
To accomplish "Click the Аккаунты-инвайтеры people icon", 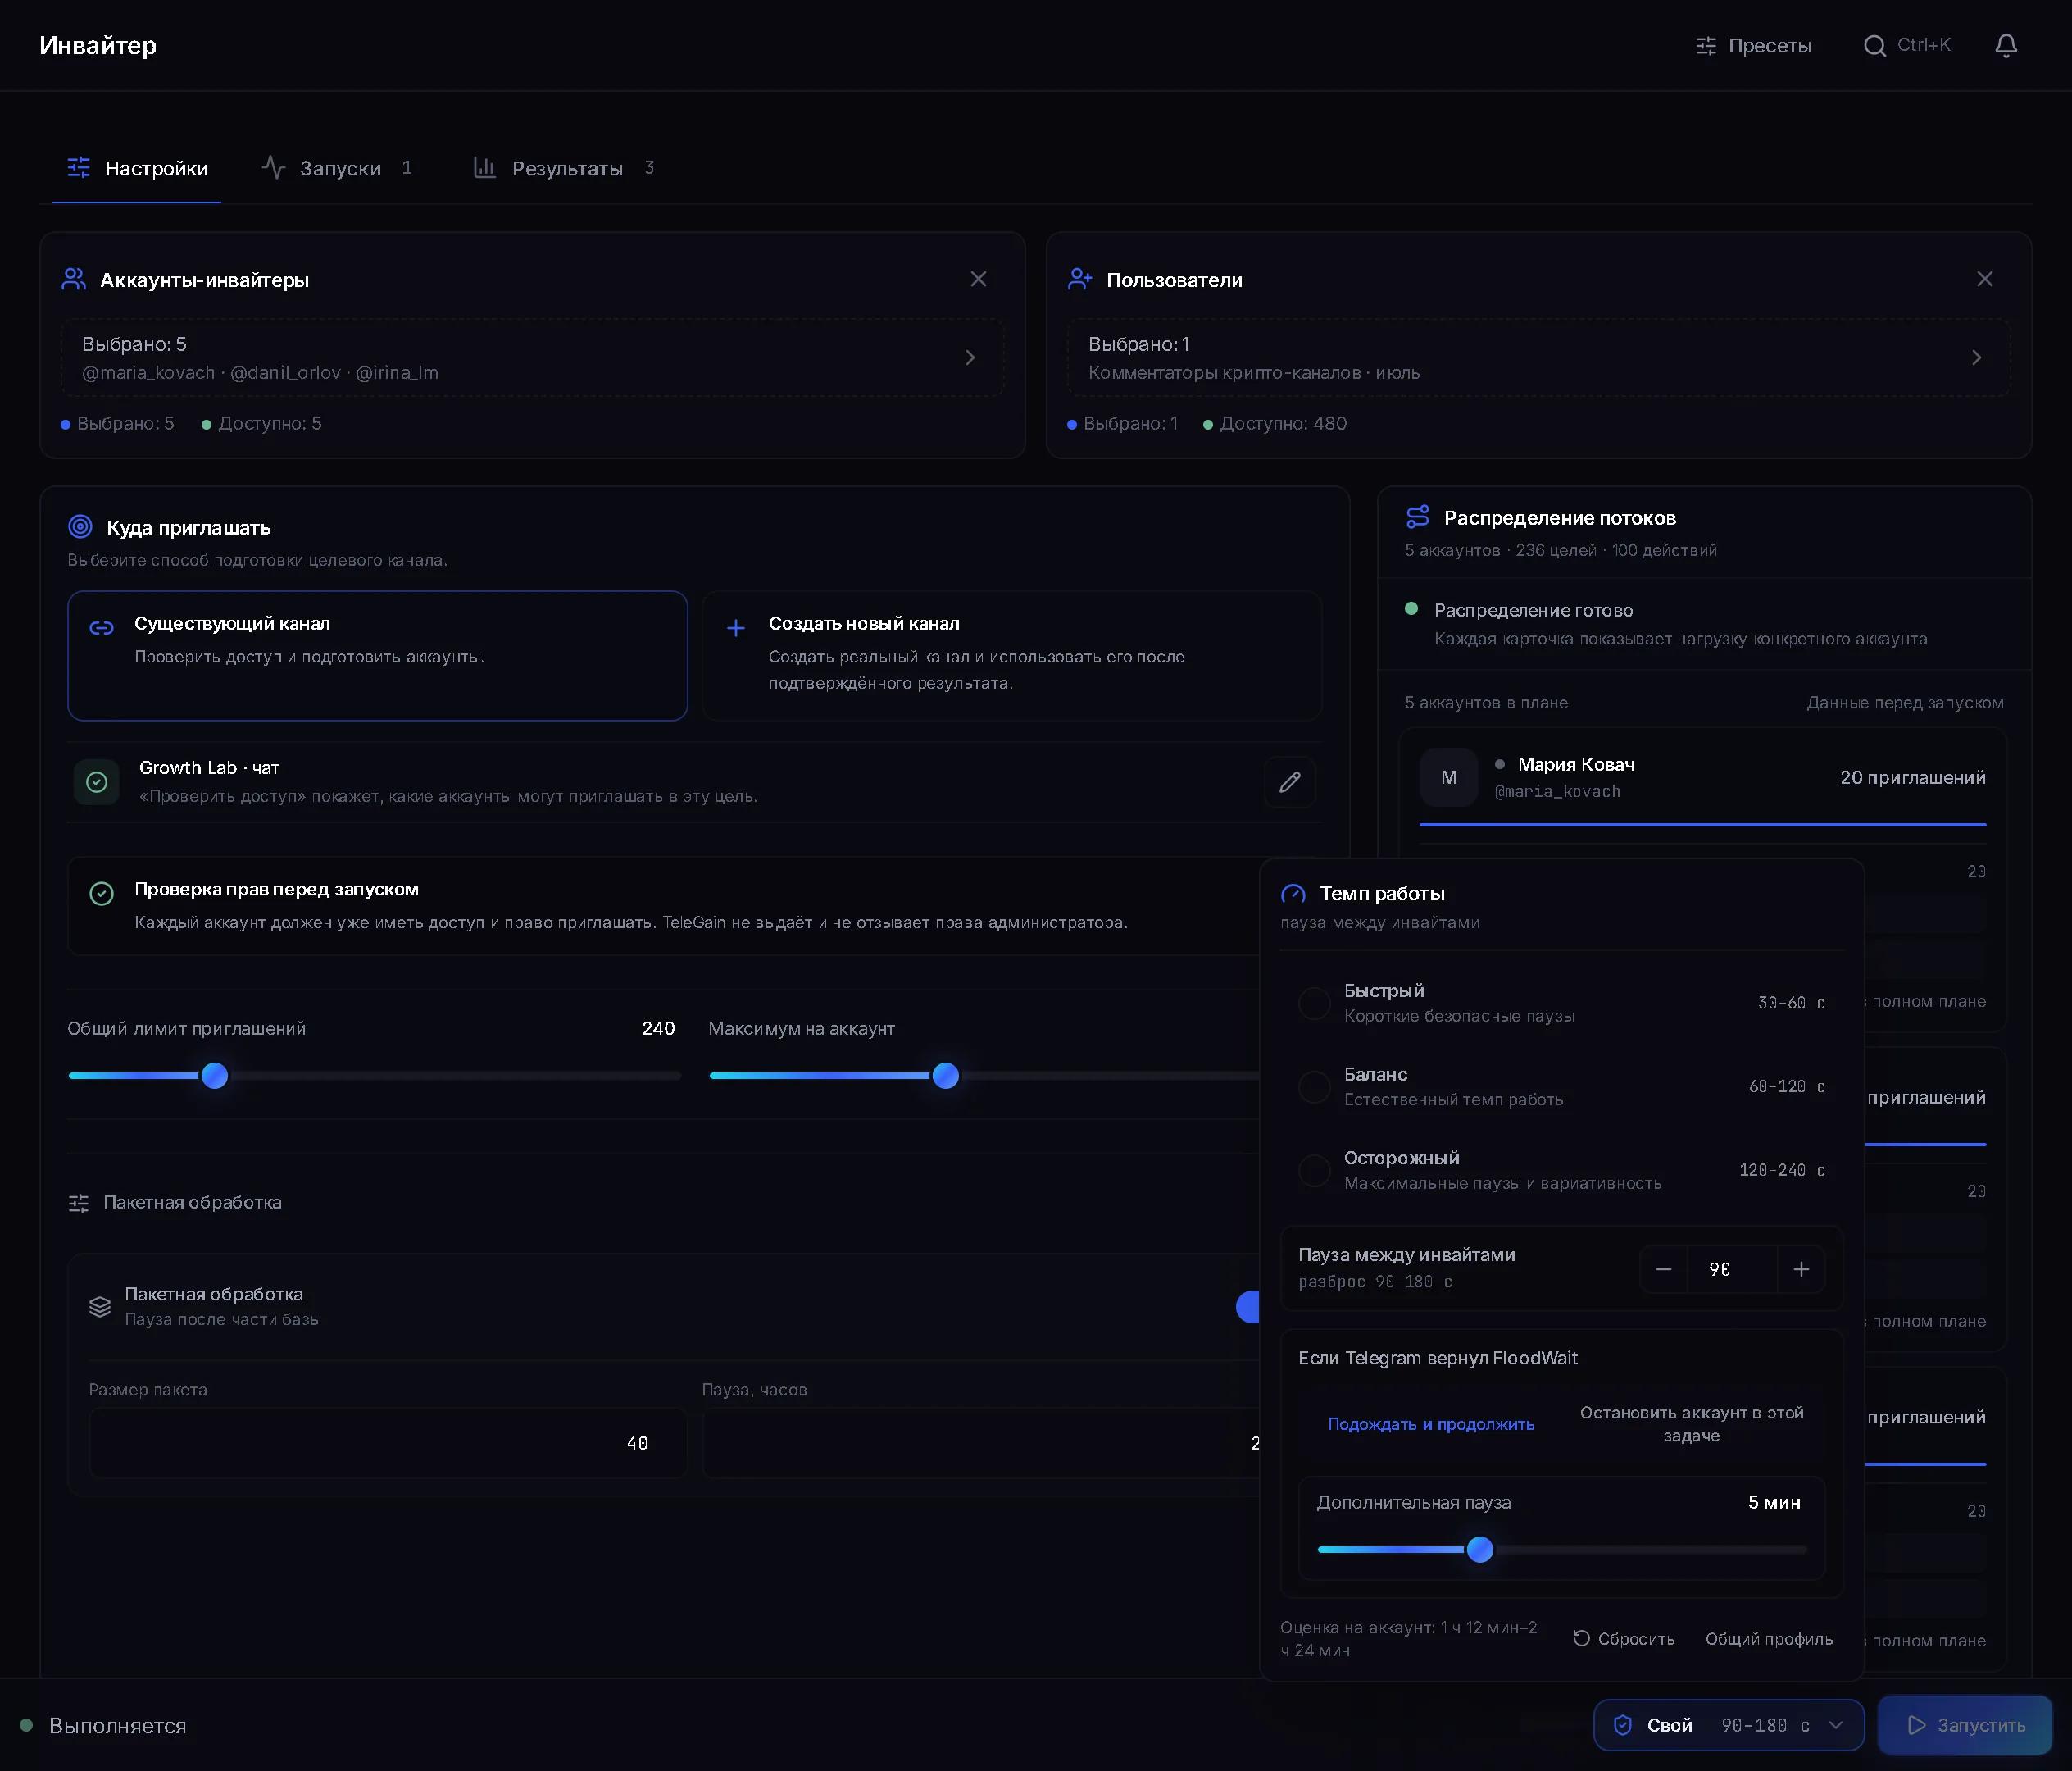I will coord(74,279).
